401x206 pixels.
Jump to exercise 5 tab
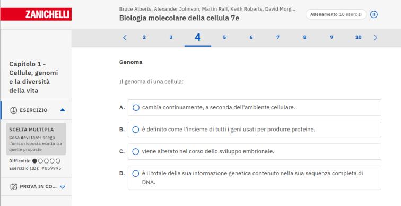pyautogui.click(x=224, y=37)
